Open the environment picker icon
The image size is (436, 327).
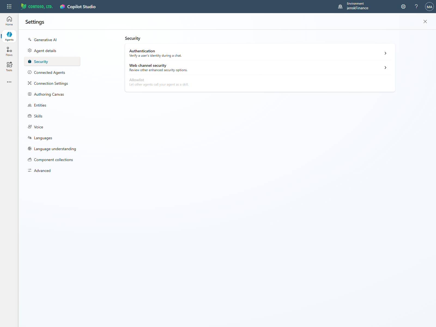pos(340,7)
